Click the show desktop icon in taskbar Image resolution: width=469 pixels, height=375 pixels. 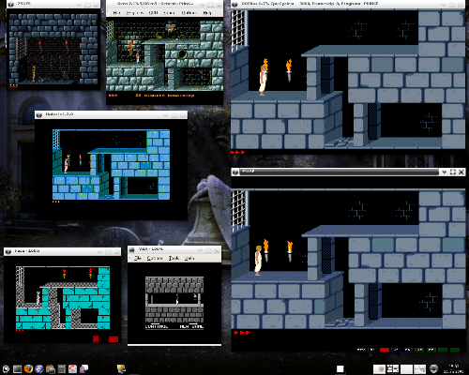point(17,369)
